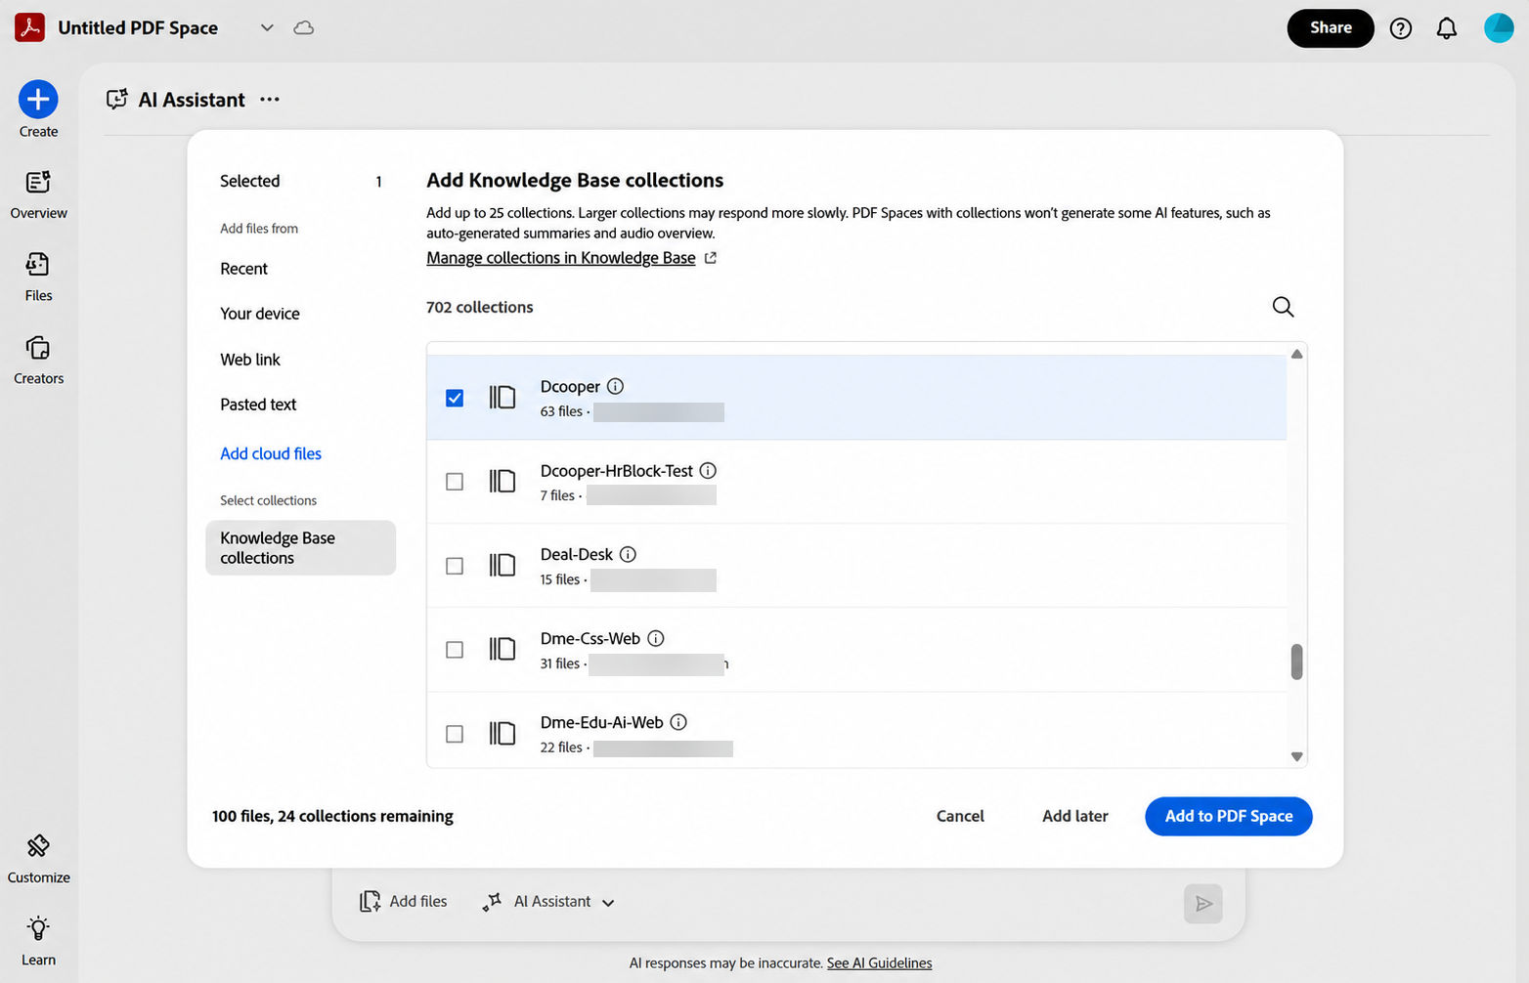
Task: Click the Dcooper-HrBlock-Test collection book icon
Action: click(x=502, y=481)
